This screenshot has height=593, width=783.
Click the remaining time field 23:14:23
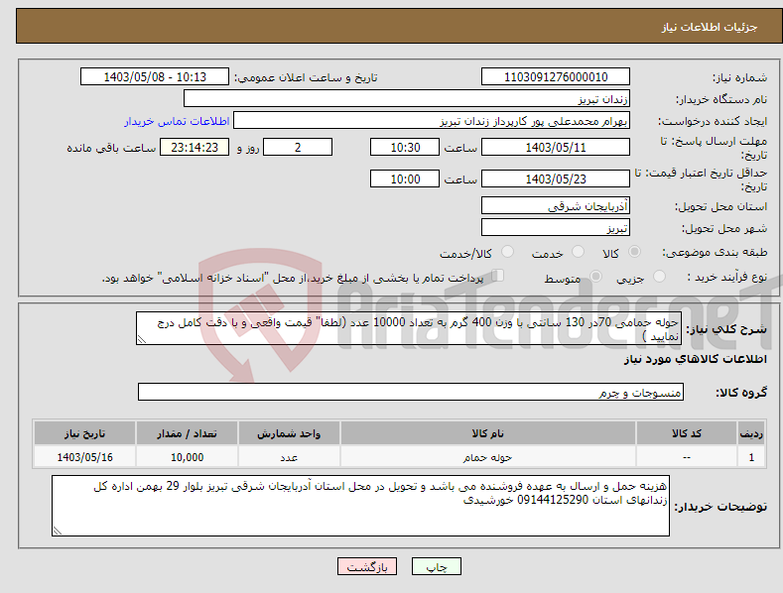[x=195, y=147]
